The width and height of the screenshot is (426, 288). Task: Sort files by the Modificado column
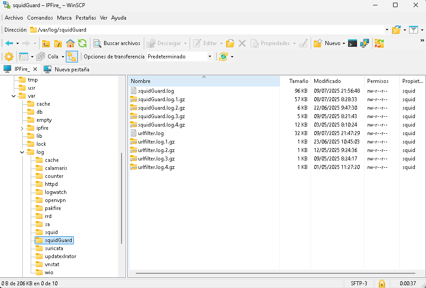tap(338, 81)
